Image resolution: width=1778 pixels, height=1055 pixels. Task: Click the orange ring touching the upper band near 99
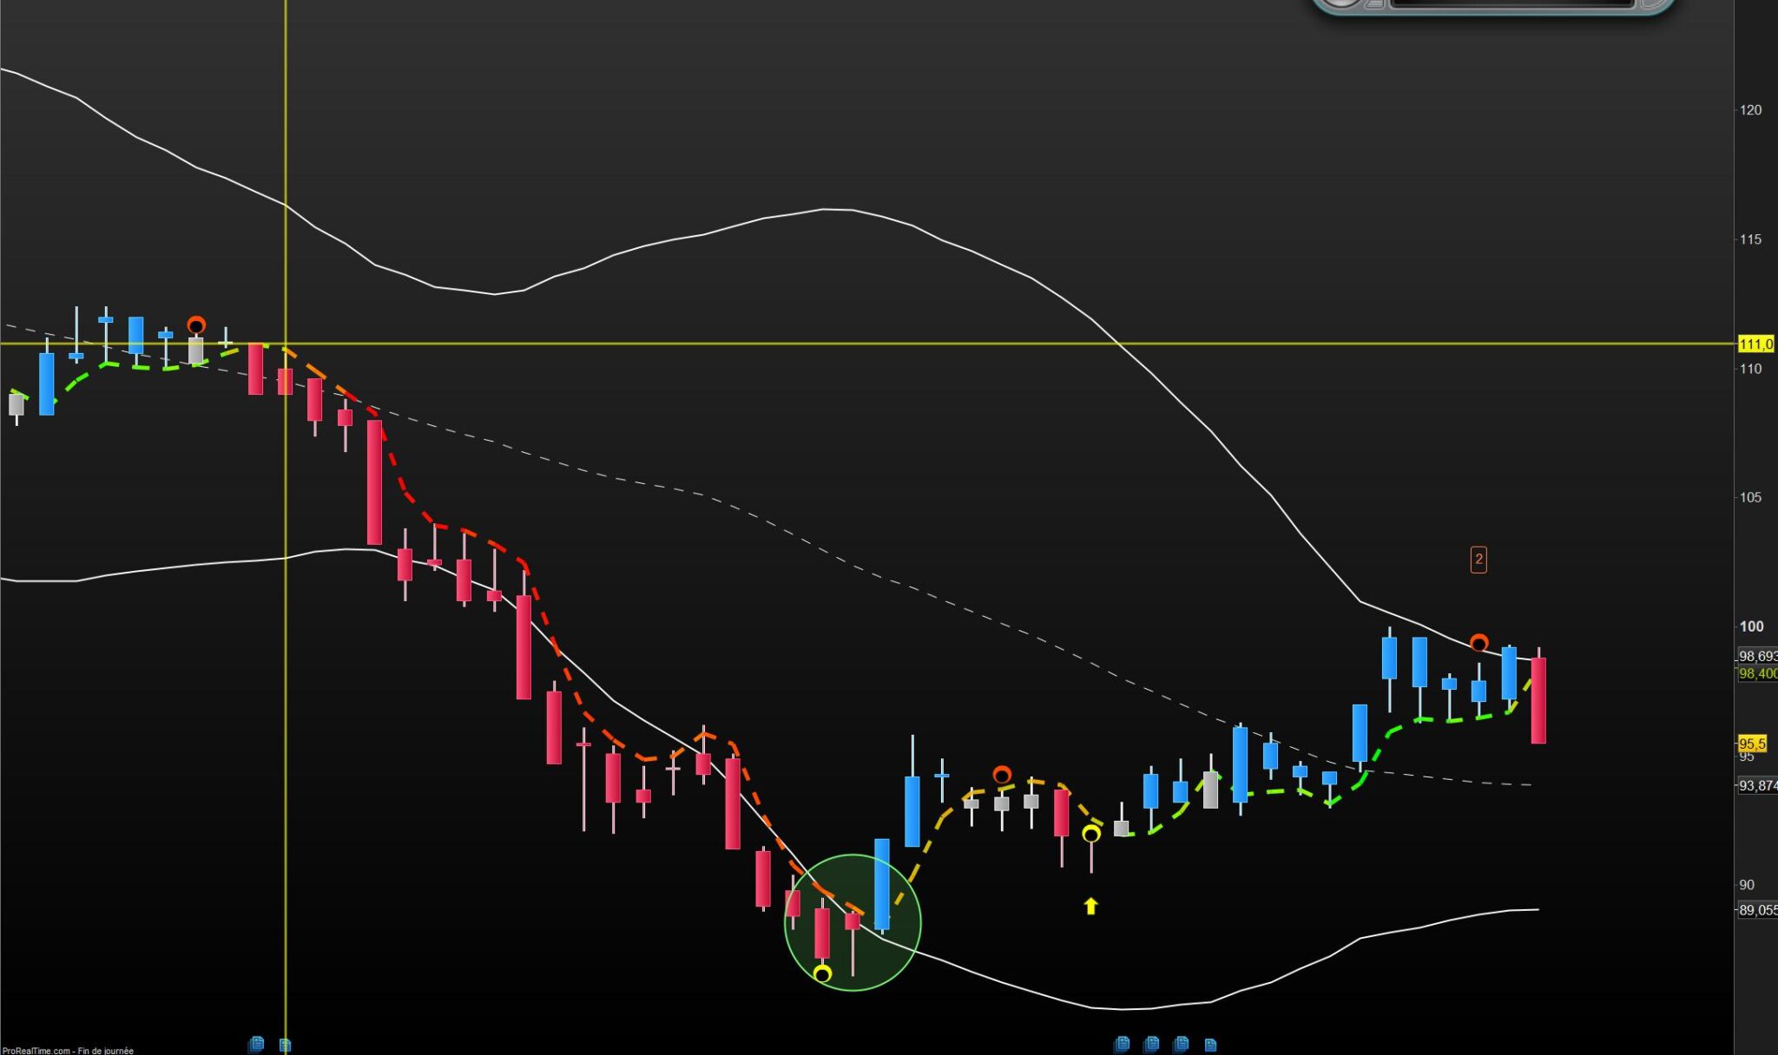pos(1478,643)
